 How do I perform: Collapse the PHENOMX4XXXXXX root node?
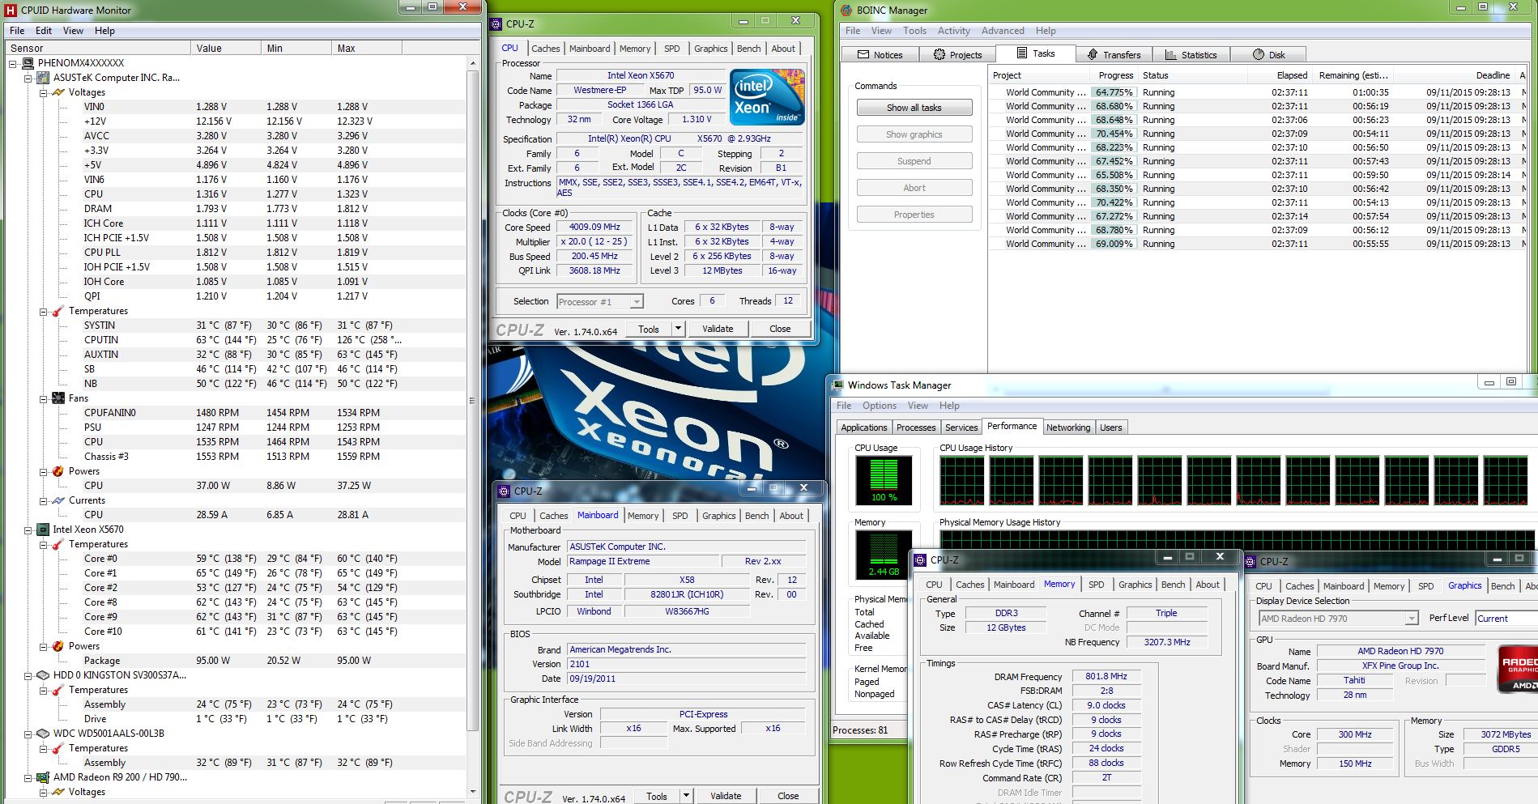[x=13, y=63]
